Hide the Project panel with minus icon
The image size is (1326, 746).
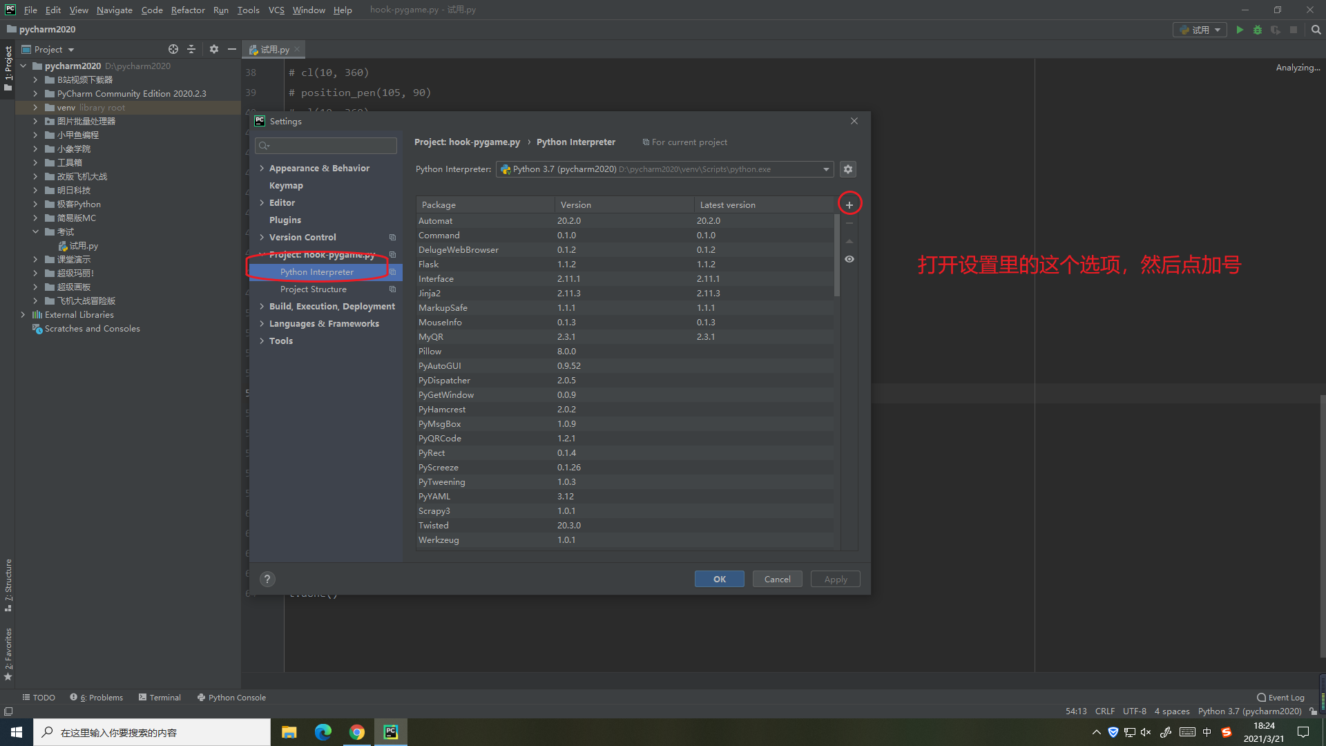click(232, 49)
